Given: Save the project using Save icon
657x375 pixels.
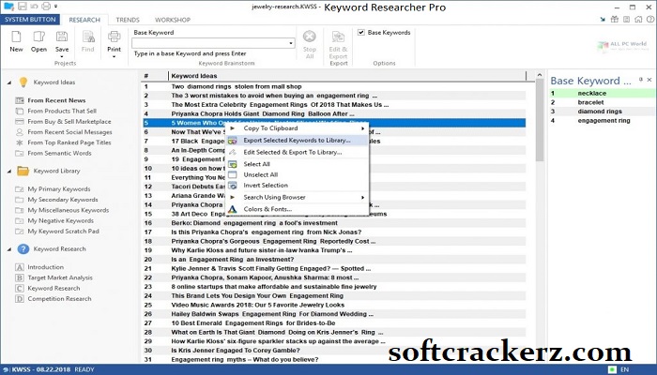Looking at the screenshot, I should coord(62,37).
